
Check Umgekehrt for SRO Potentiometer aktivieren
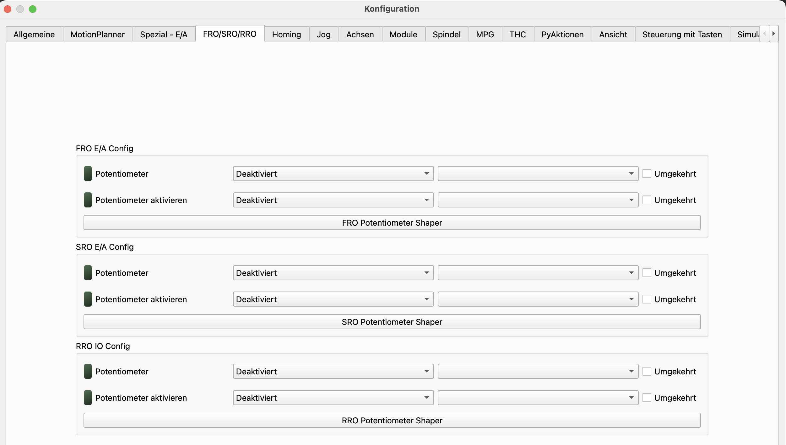coord(647,299)
